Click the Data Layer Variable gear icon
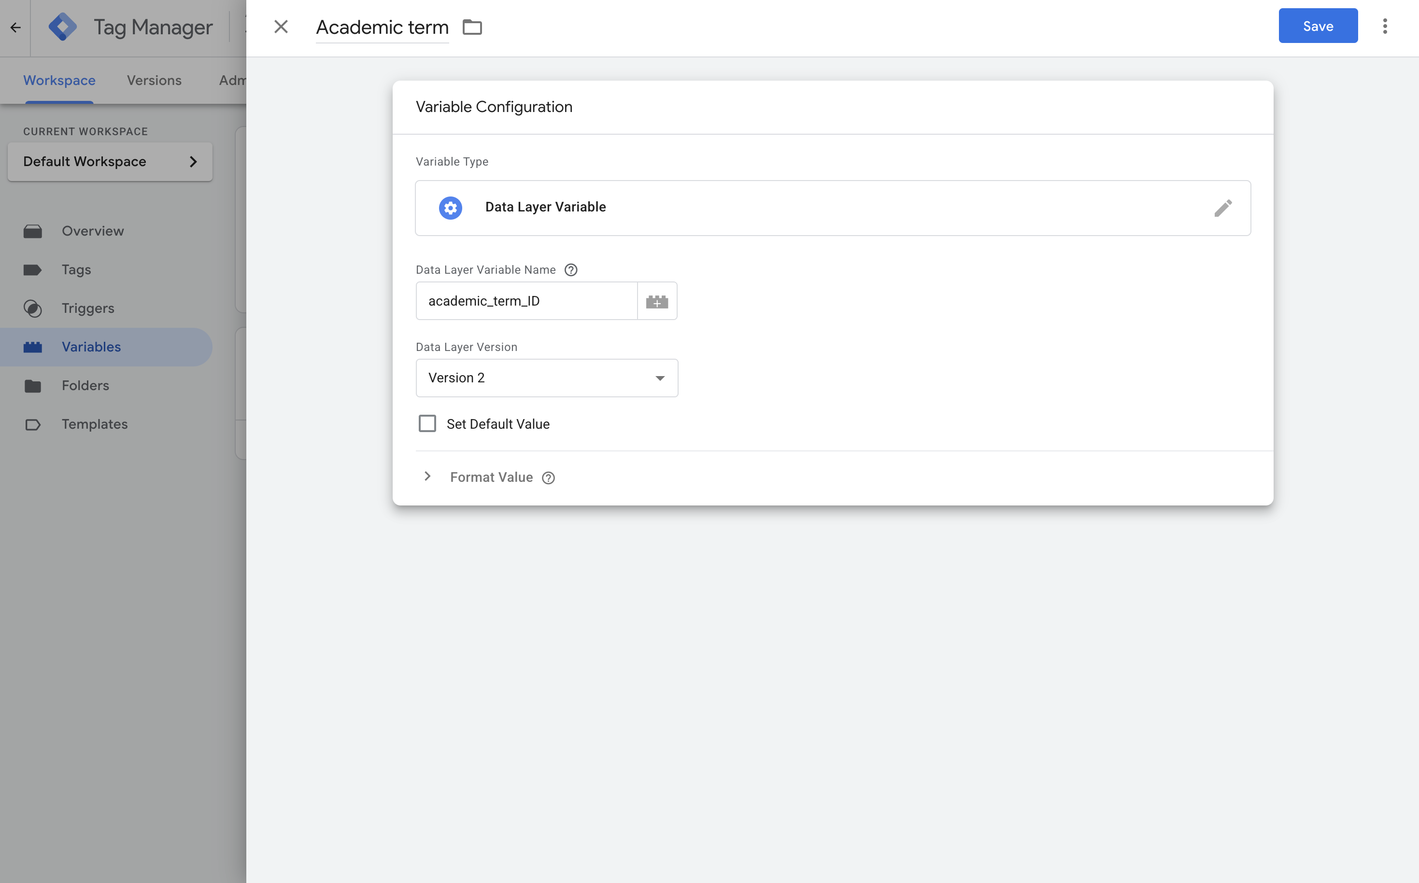 point(451,208)
